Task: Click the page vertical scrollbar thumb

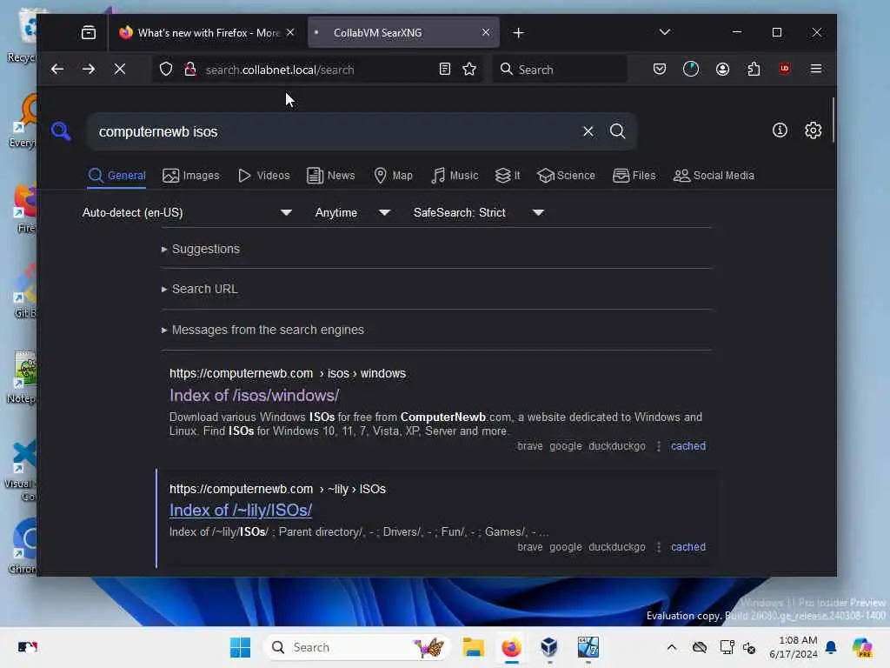Action: click(833, 120)
